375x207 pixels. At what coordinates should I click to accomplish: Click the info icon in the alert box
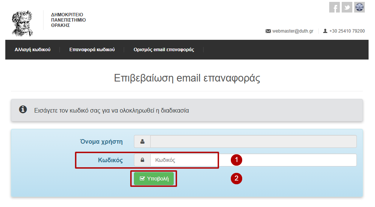(23, 110)
